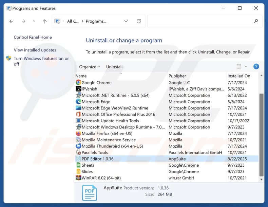
Task: Click the scrollbar up arrow
Action: pyautogui.click(x=261, y=76)
